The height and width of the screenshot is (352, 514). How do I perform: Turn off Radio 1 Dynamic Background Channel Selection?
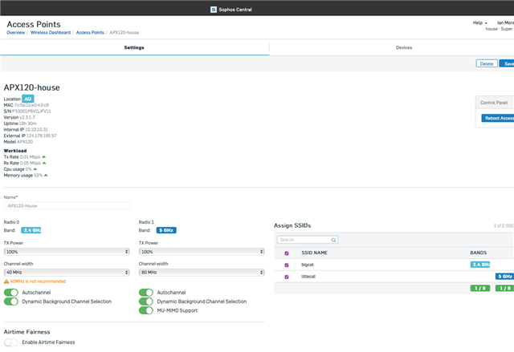(x=146, y=301)
